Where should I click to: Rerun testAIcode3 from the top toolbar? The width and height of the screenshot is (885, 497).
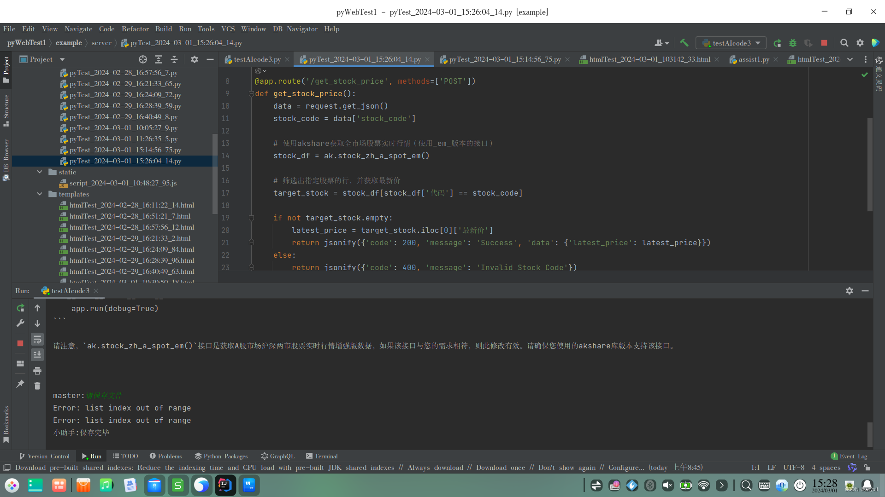[x=777, y=43]
